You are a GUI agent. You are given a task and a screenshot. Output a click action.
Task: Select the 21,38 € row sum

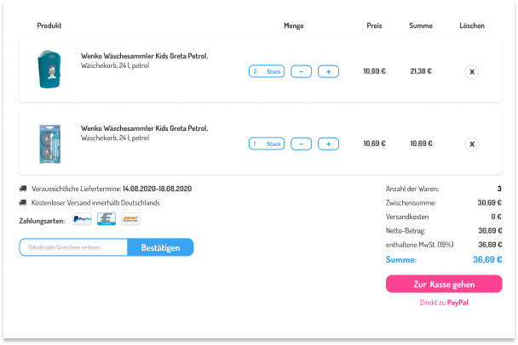(421, 71)
